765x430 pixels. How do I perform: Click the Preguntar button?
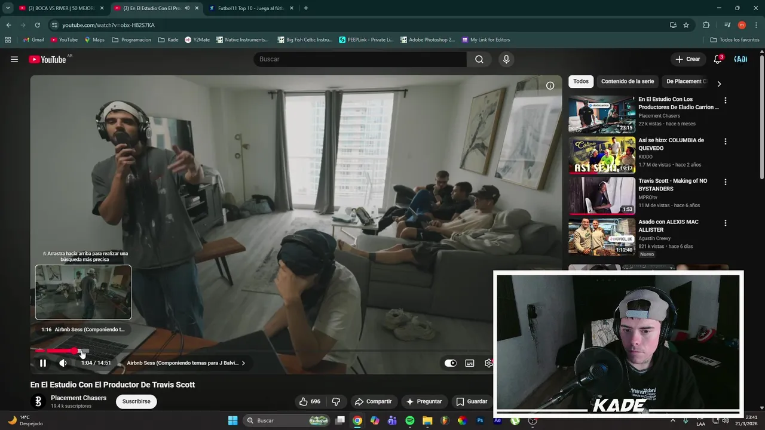pyautogui.click(x=424, y=401)
